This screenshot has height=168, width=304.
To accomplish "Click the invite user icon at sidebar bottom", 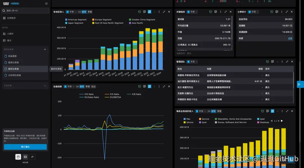I will point(32,157).
